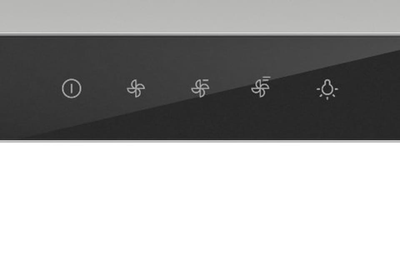Choose the second fan symbol from left
Viewport: 400px width, 261px height.
coord(200,88)
